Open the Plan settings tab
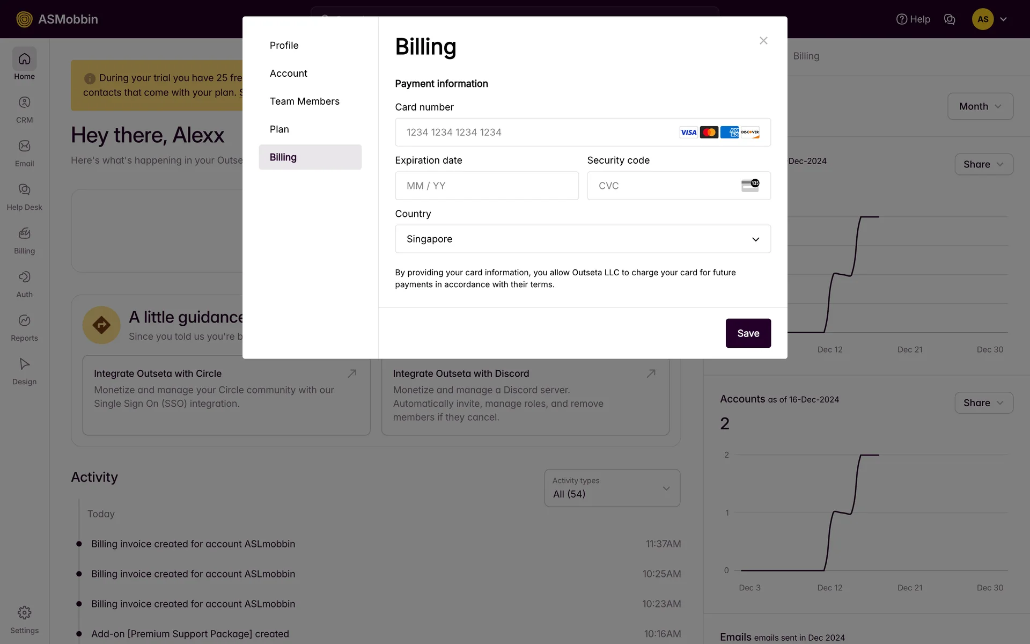 pyautogui.click(x=279, y=129)
